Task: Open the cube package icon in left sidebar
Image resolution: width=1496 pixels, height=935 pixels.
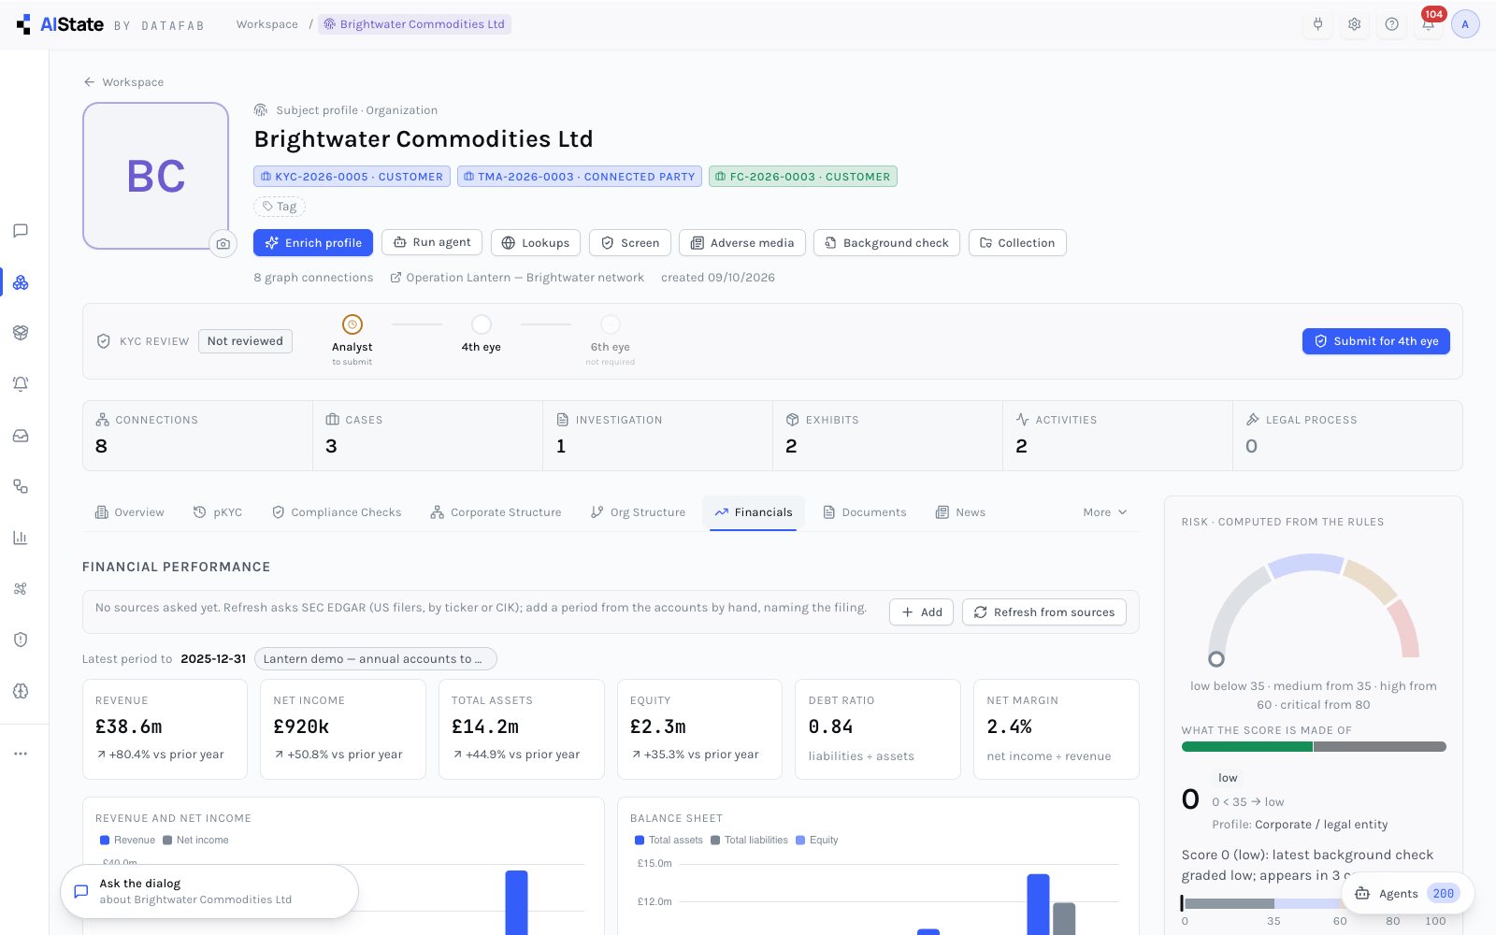Action: tap(21, 333)
